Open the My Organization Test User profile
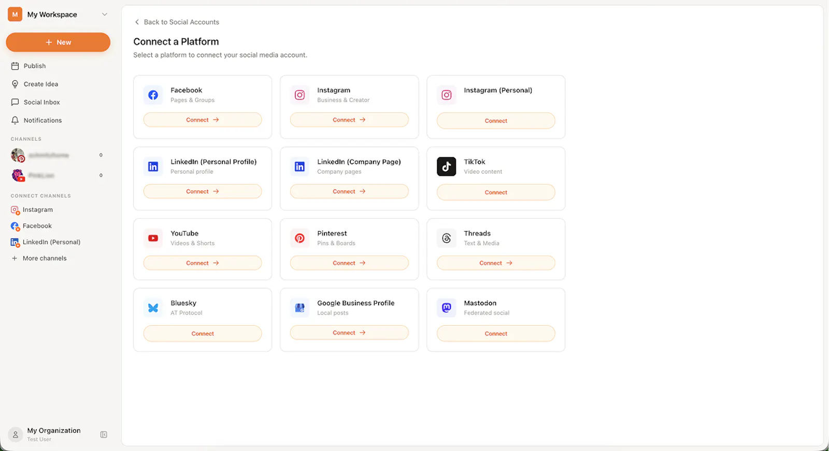The width and height of the screenshot is (829, 451). tap(54, 434)
